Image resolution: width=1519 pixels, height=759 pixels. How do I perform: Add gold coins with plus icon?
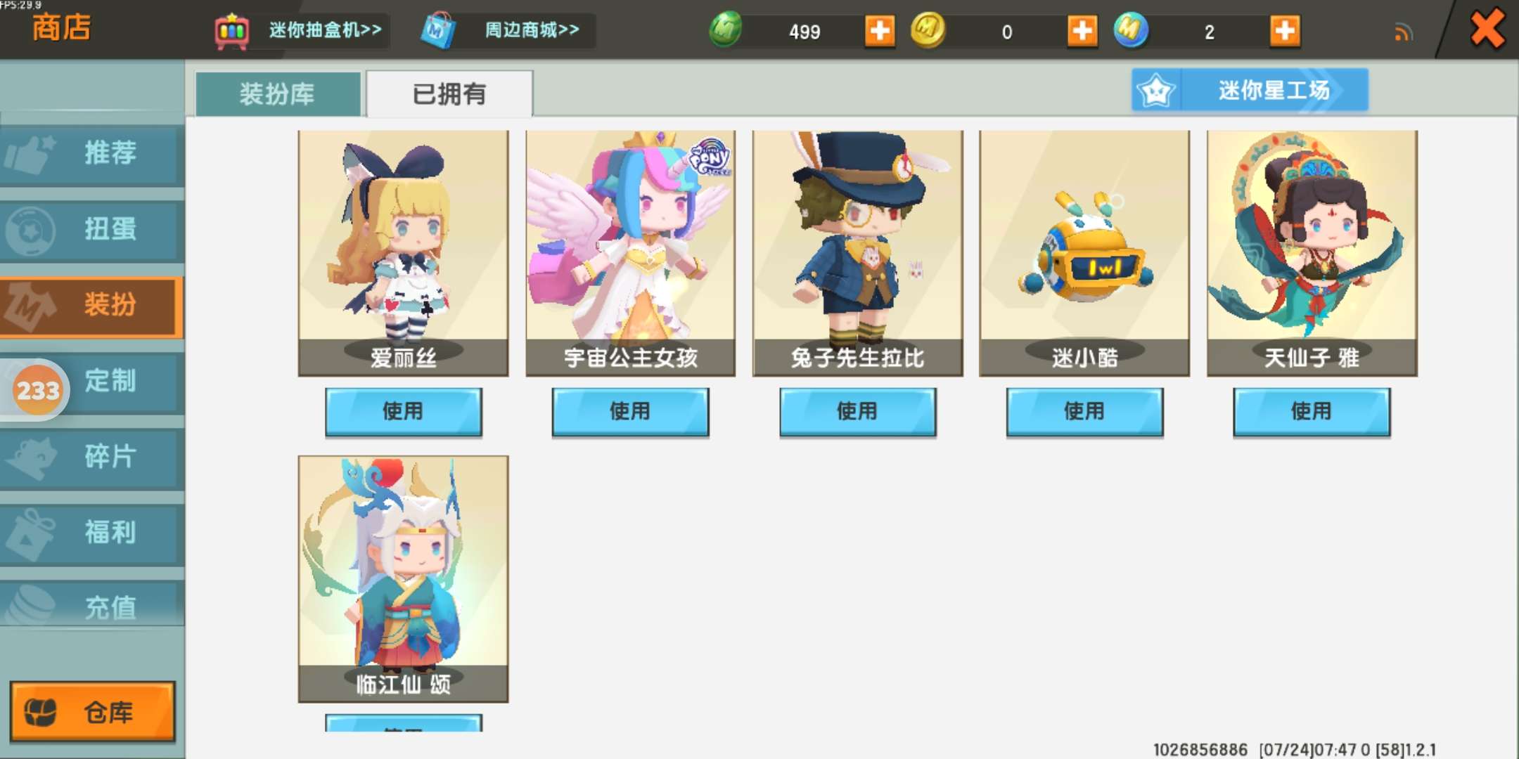pyautogui.click(x=1082, y=31)
